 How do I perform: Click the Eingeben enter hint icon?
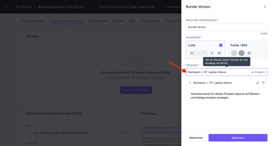253,72
